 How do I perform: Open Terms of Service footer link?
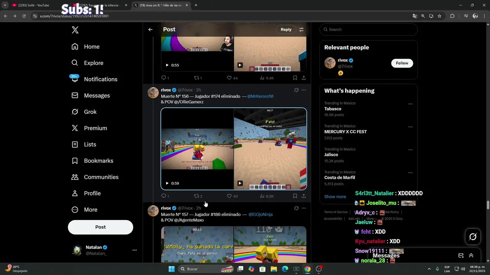click(336, 212)
